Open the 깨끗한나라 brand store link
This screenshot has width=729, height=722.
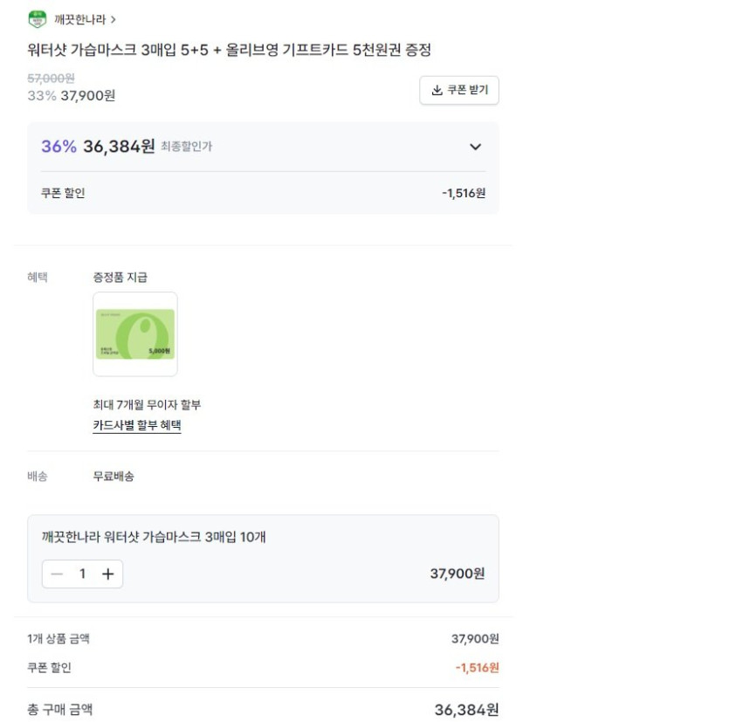point(79,19)
